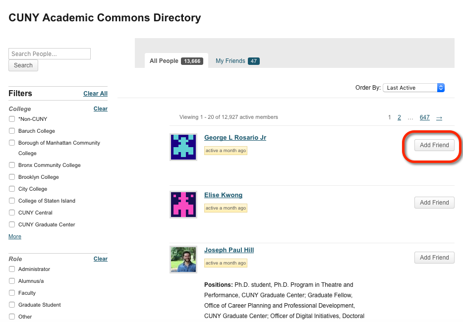Click the Positions label in Hill's entry
The height and width of the screenshot is (322, 463).
coord(219,285)
